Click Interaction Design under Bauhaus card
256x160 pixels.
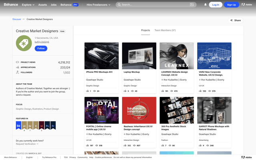click(x=132, y=140)
